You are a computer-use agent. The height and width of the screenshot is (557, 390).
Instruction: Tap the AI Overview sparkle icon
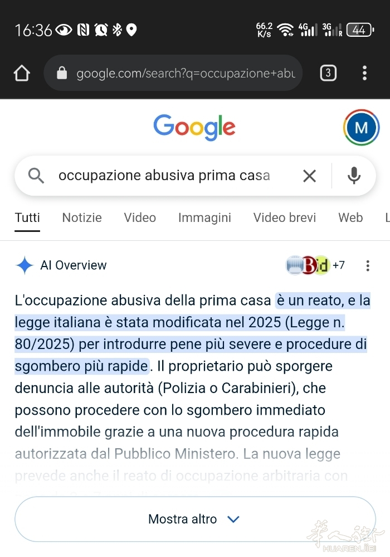25,265
